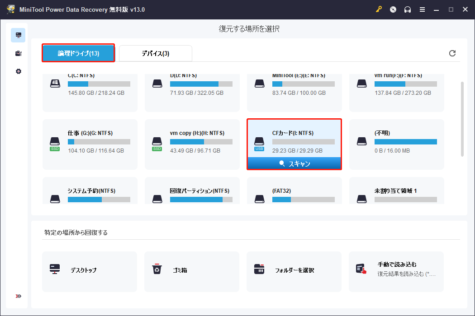Click the drive list vertical scrollbar
Viewport: 475px width, 316px height.
point(462,119)
